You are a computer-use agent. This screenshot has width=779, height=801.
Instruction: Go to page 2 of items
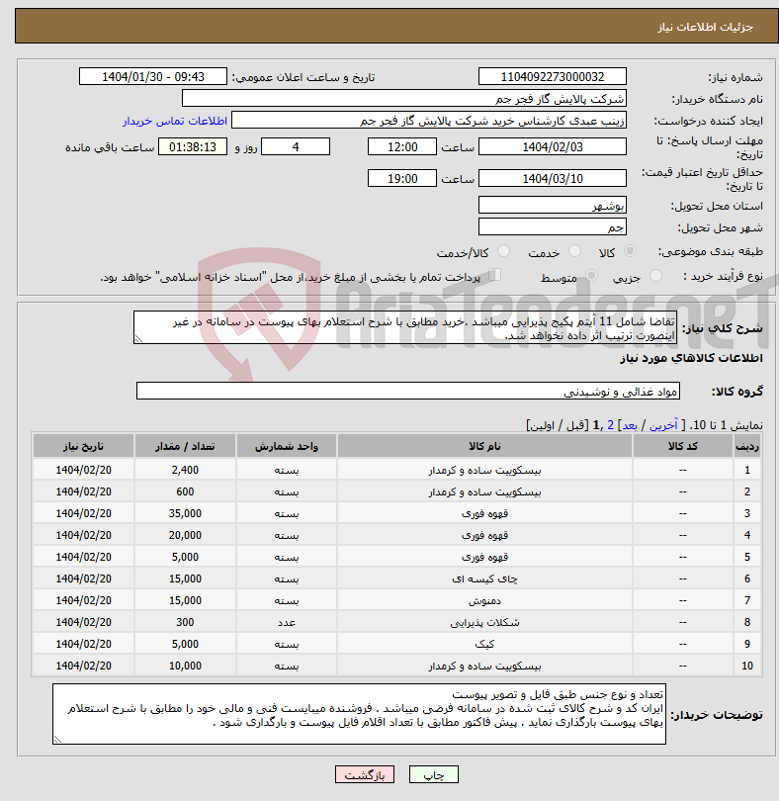pos(610,425)
